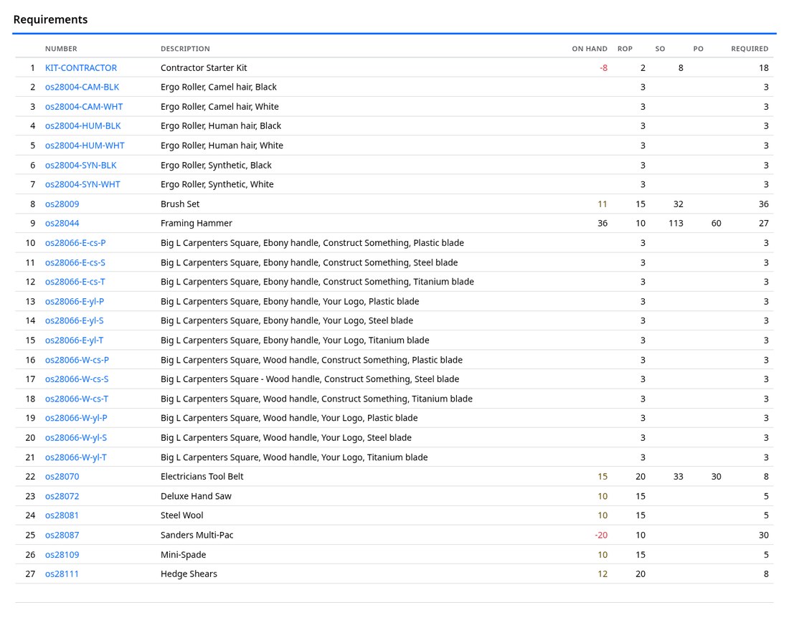Select the Steel Wool description
This screenshot has width=789, height=633.
181,515
